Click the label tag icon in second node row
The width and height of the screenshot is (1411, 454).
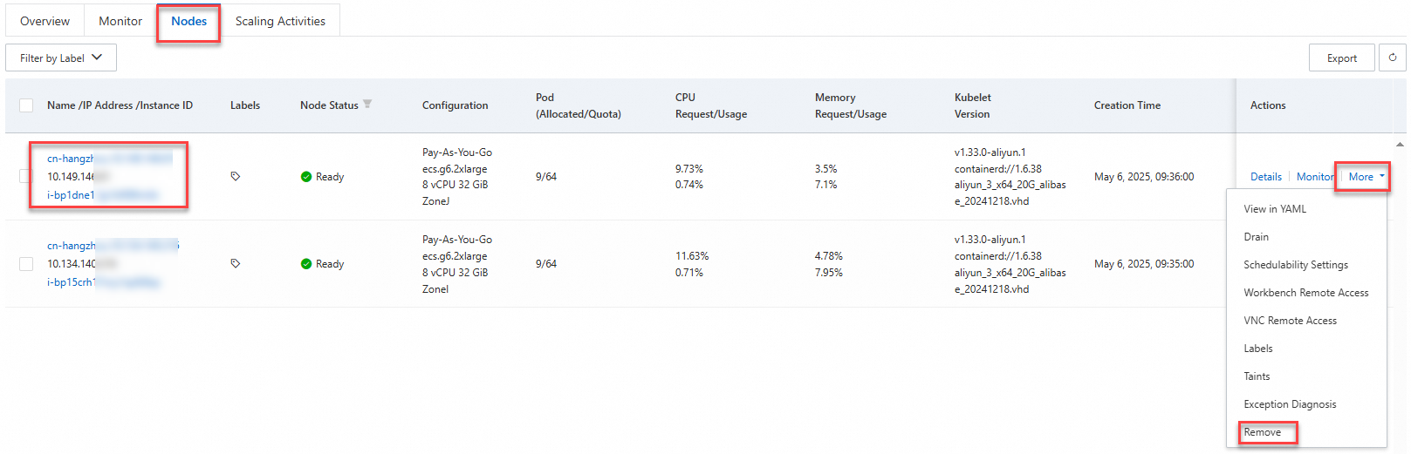[235, 263]
